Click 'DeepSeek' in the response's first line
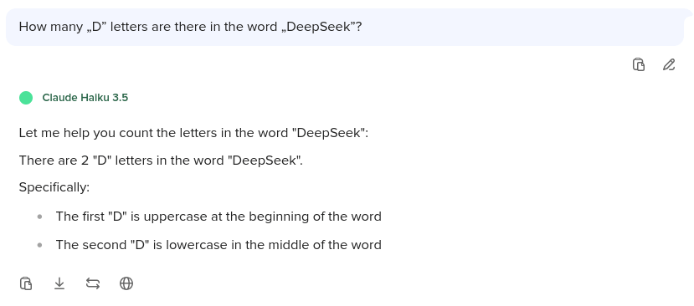Screen dimensions: 694x306 point(328,133)
